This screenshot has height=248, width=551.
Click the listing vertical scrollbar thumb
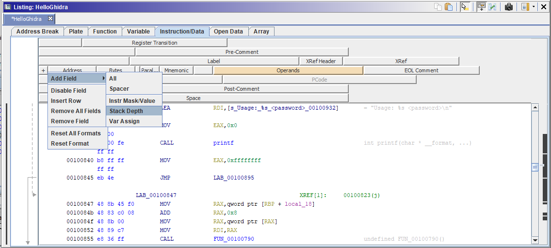pos(535,167)
